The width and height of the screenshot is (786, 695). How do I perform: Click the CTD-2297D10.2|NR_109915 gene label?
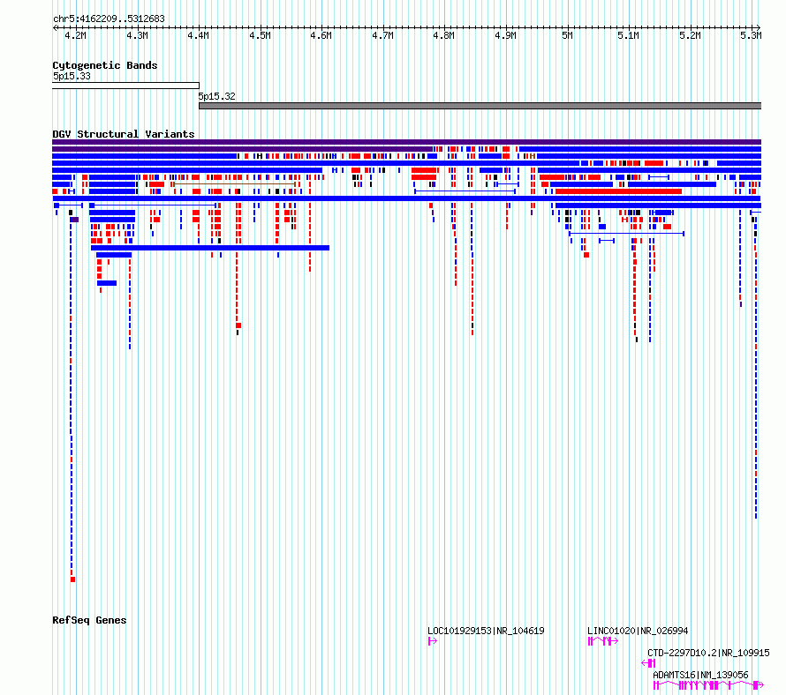click(708, 653)
